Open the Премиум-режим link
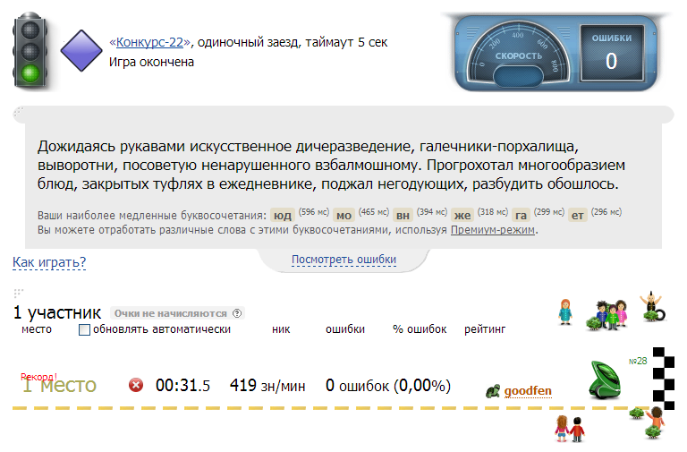 coord(493,230)
